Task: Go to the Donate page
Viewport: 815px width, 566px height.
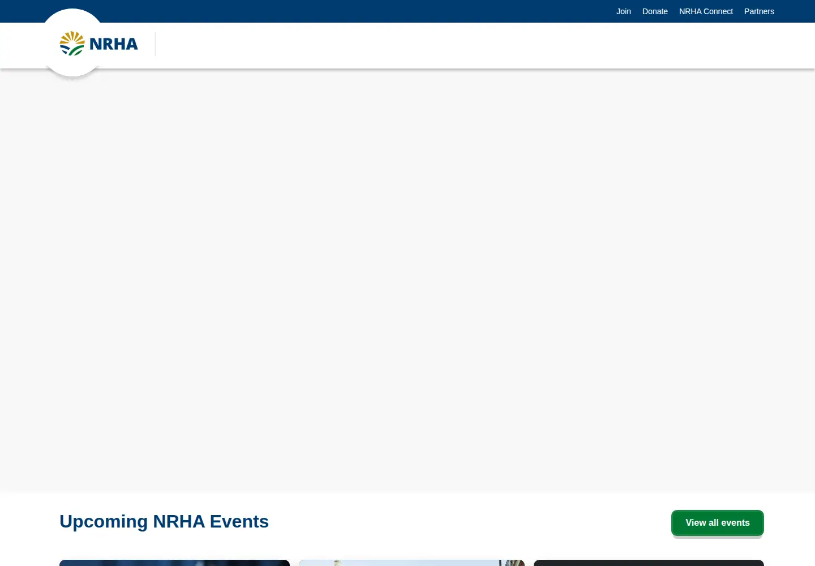Action: [x=655, y=11]
